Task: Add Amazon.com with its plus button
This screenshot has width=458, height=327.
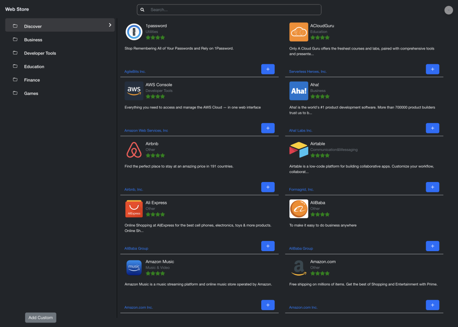Action: click(x=433, y=305)
